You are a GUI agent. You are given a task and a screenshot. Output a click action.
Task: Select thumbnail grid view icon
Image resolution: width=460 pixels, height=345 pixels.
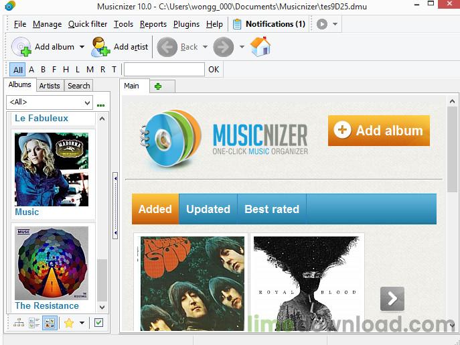[50, 323]
